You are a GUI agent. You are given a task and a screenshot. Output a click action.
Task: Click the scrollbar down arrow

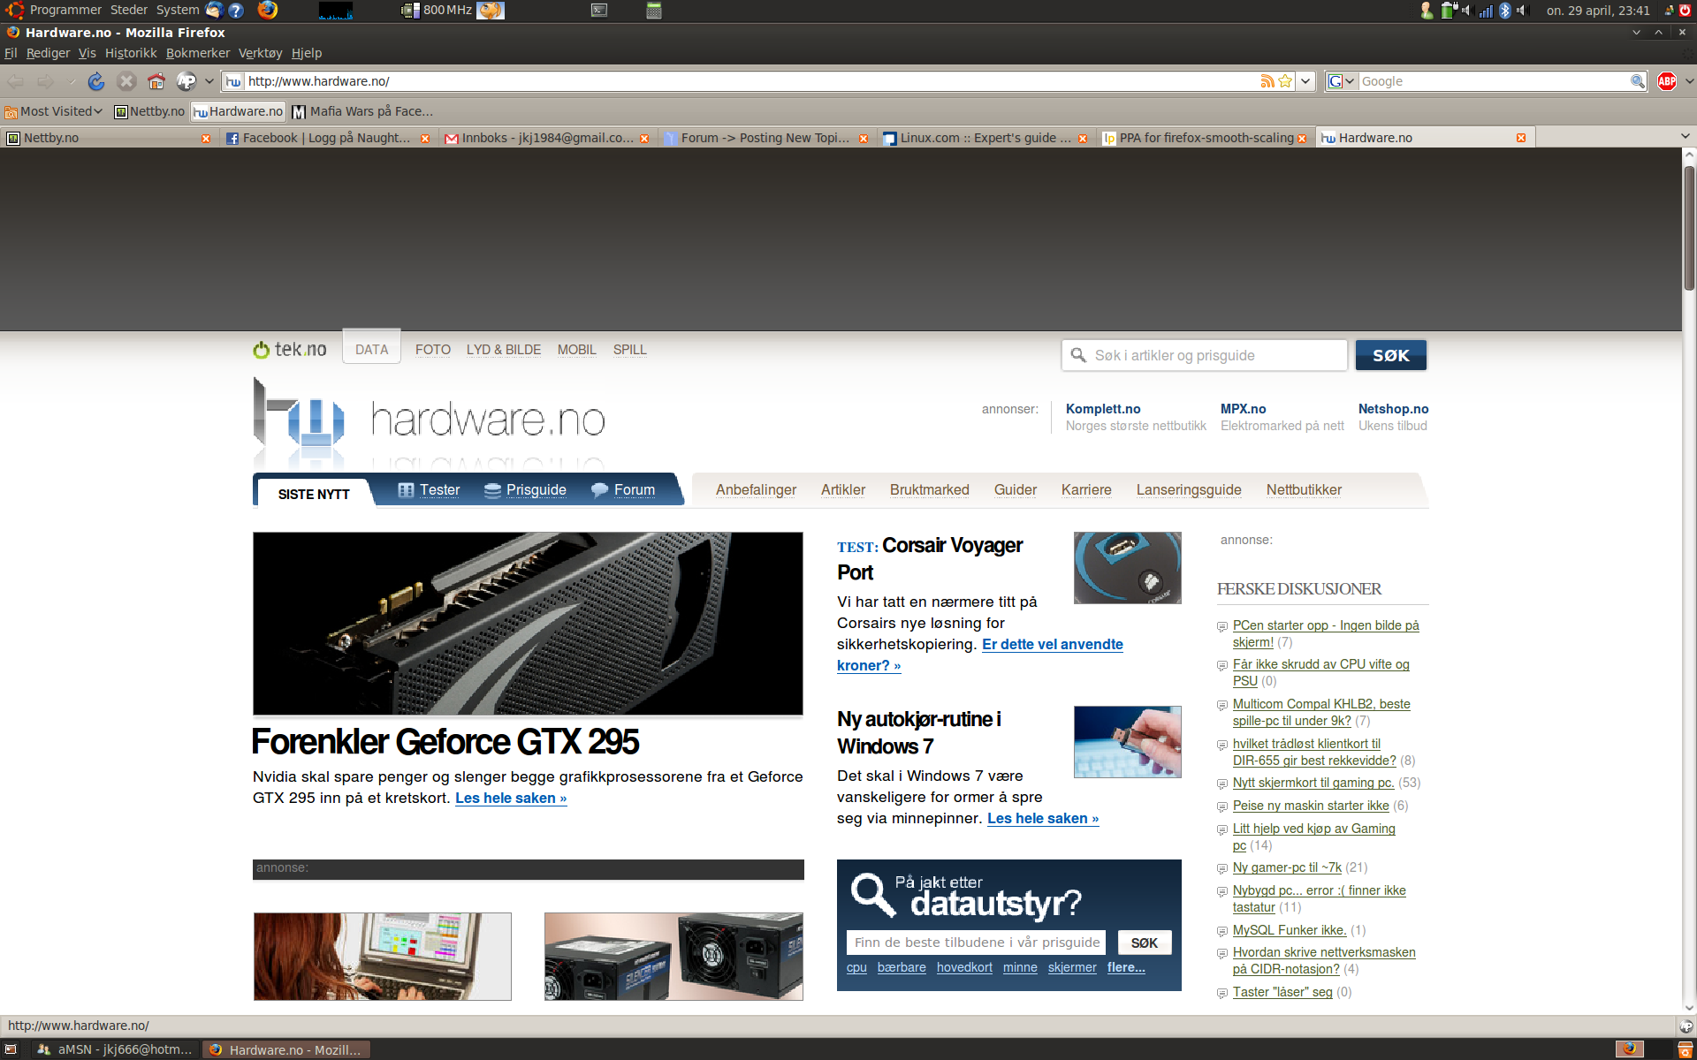pyautogui.click(x=1689, y=1007)
